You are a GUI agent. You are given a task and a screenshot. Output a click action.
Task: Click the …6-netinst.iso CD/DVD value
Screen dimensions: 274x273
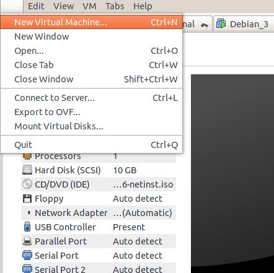pos(143,184)
